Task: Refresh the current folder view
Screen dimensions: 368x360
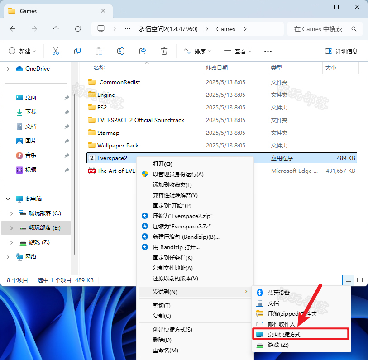Action: tap(78, 29)
